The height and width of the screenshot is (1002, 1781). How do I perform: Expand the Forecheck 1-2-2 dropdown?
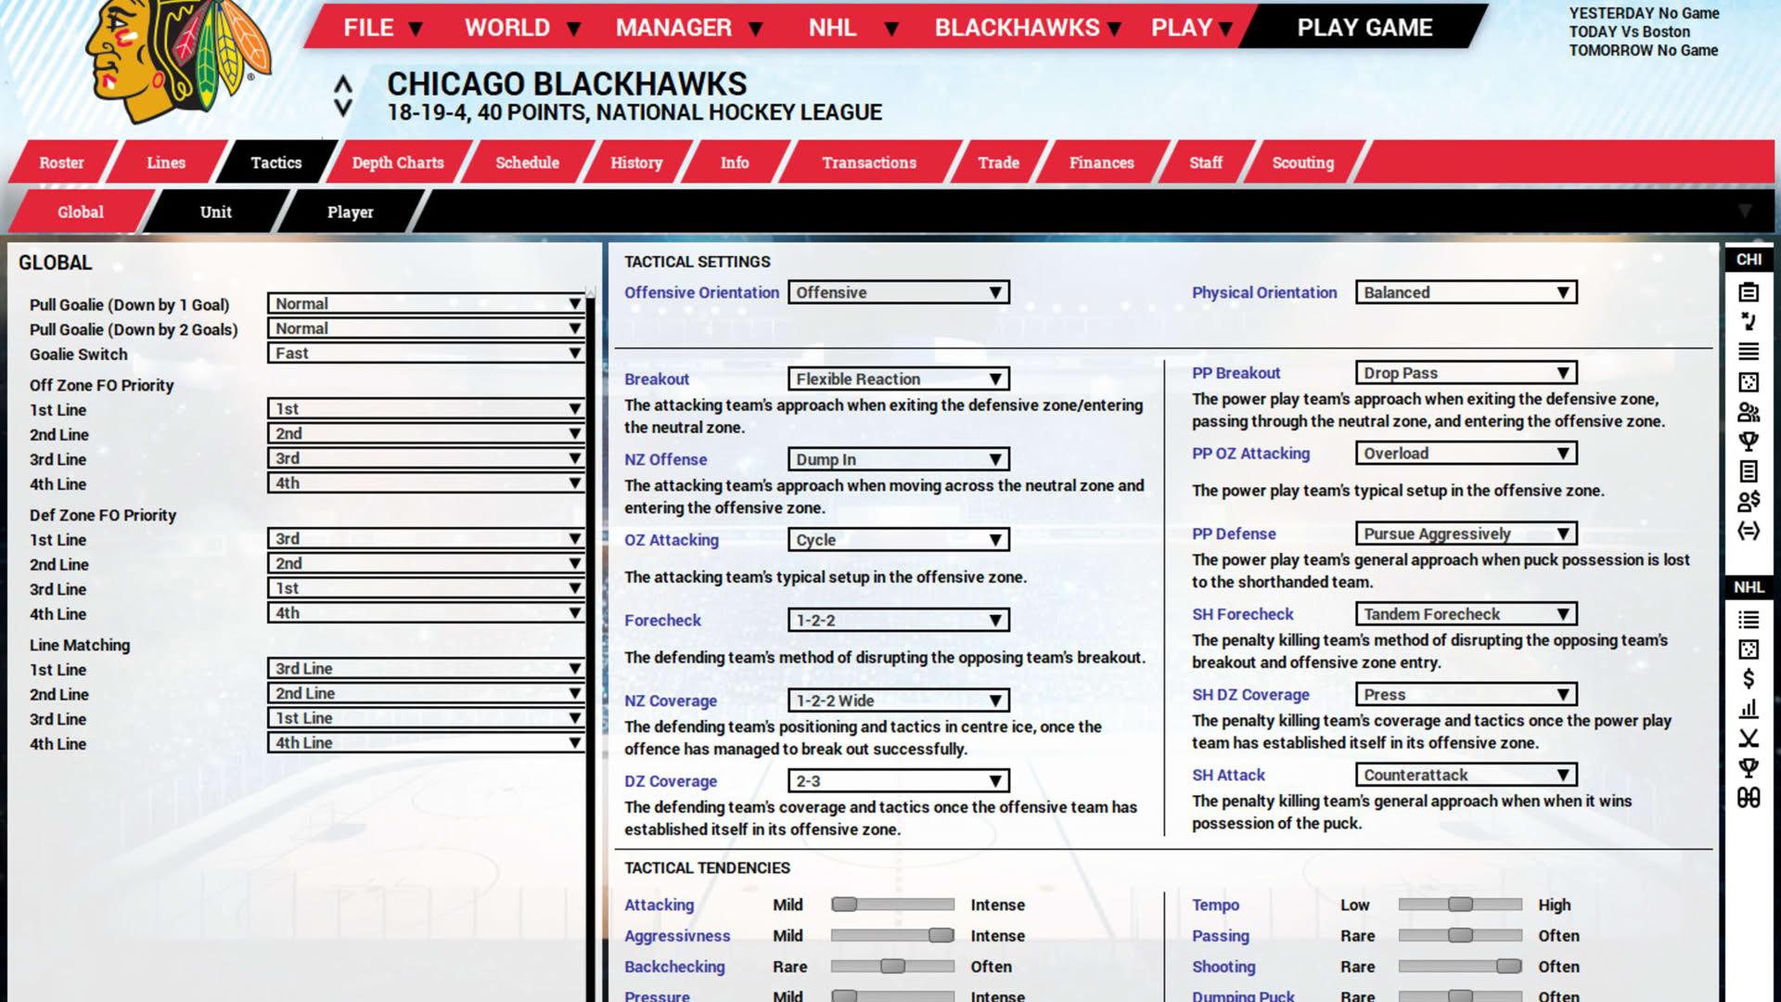[x=898, y=620]
